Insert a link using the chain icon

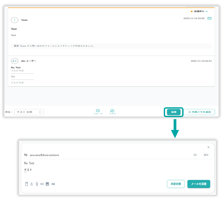[42, 184]
